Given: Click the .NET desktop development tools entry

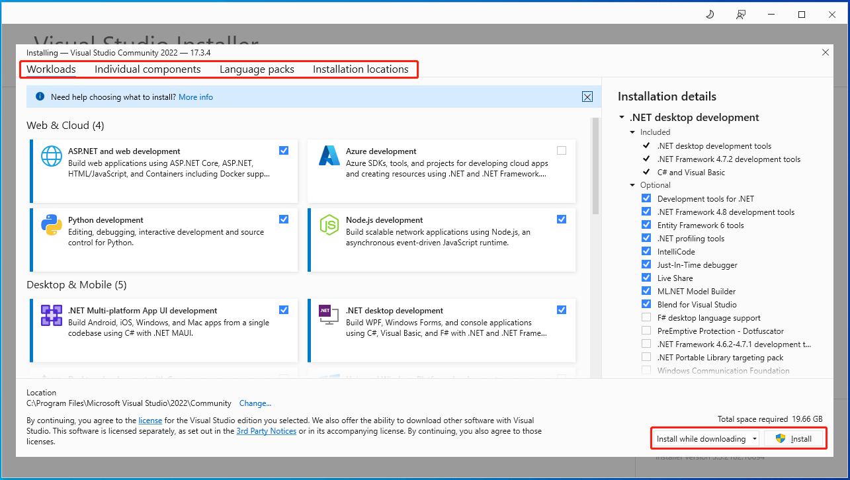Looking at the screenshot, I should point(714,145).
